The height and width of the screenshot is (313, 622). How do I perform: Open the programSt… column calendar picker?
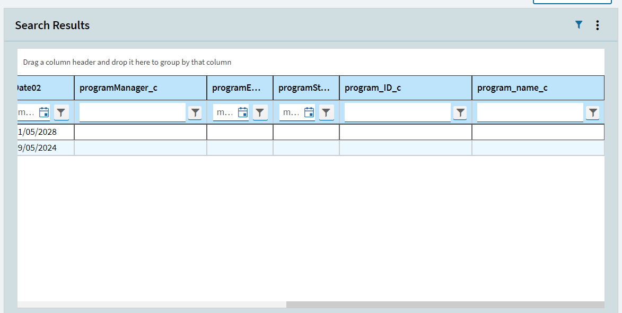(309, 112)
